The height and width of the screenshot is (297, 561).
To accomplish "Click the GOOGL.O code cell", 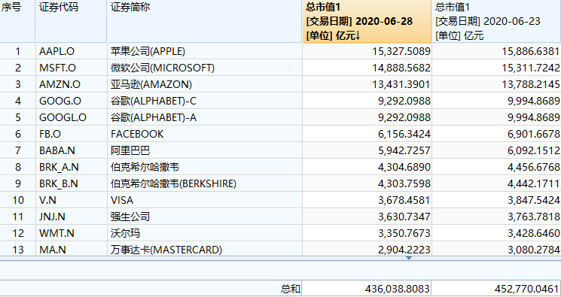I will click(x=71, y=117).
